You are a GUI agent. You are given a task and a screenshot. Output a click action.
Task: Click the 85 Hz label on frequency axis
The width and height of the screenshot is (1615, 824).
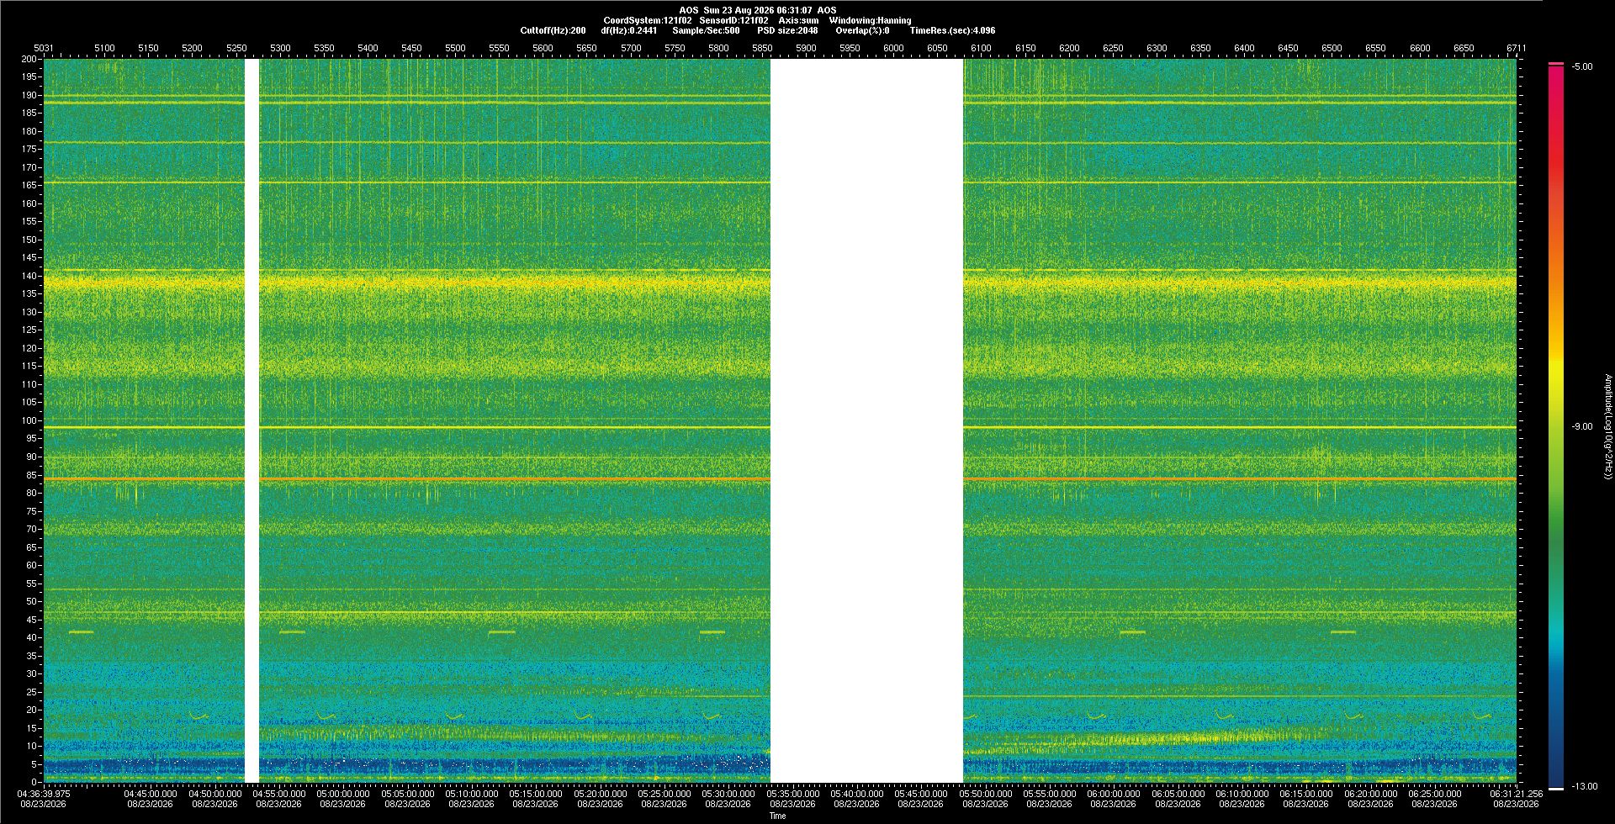point(32,474)
